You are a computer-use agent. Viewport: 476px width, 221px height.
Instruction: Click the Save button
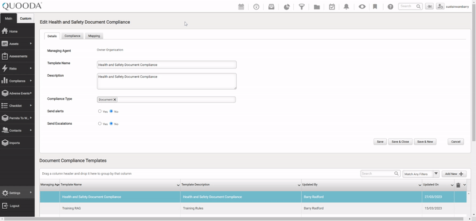click(x=380, y=141)
